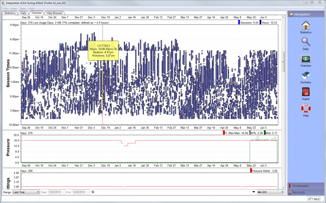Expand the Records panel
The height and width of the screenshot is (203, 326).
point(306,192)
